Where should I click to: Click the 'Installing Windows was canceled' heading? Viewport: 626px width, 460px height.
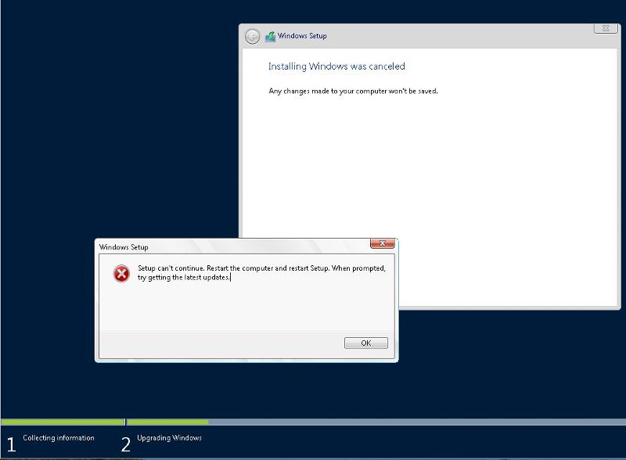tap(336, 66)
